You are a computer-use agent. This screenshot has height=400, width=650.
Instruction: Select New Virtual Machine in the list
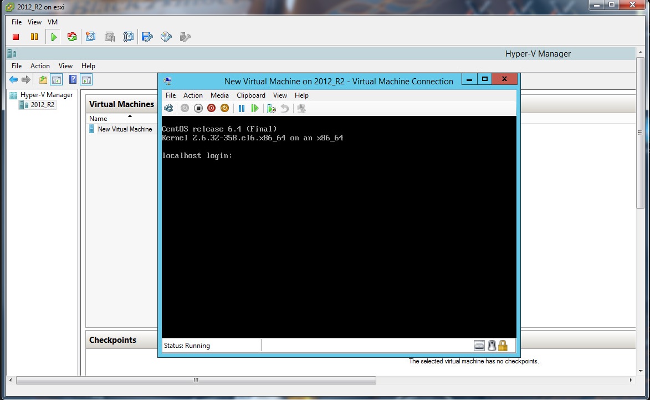pos(121,129)
